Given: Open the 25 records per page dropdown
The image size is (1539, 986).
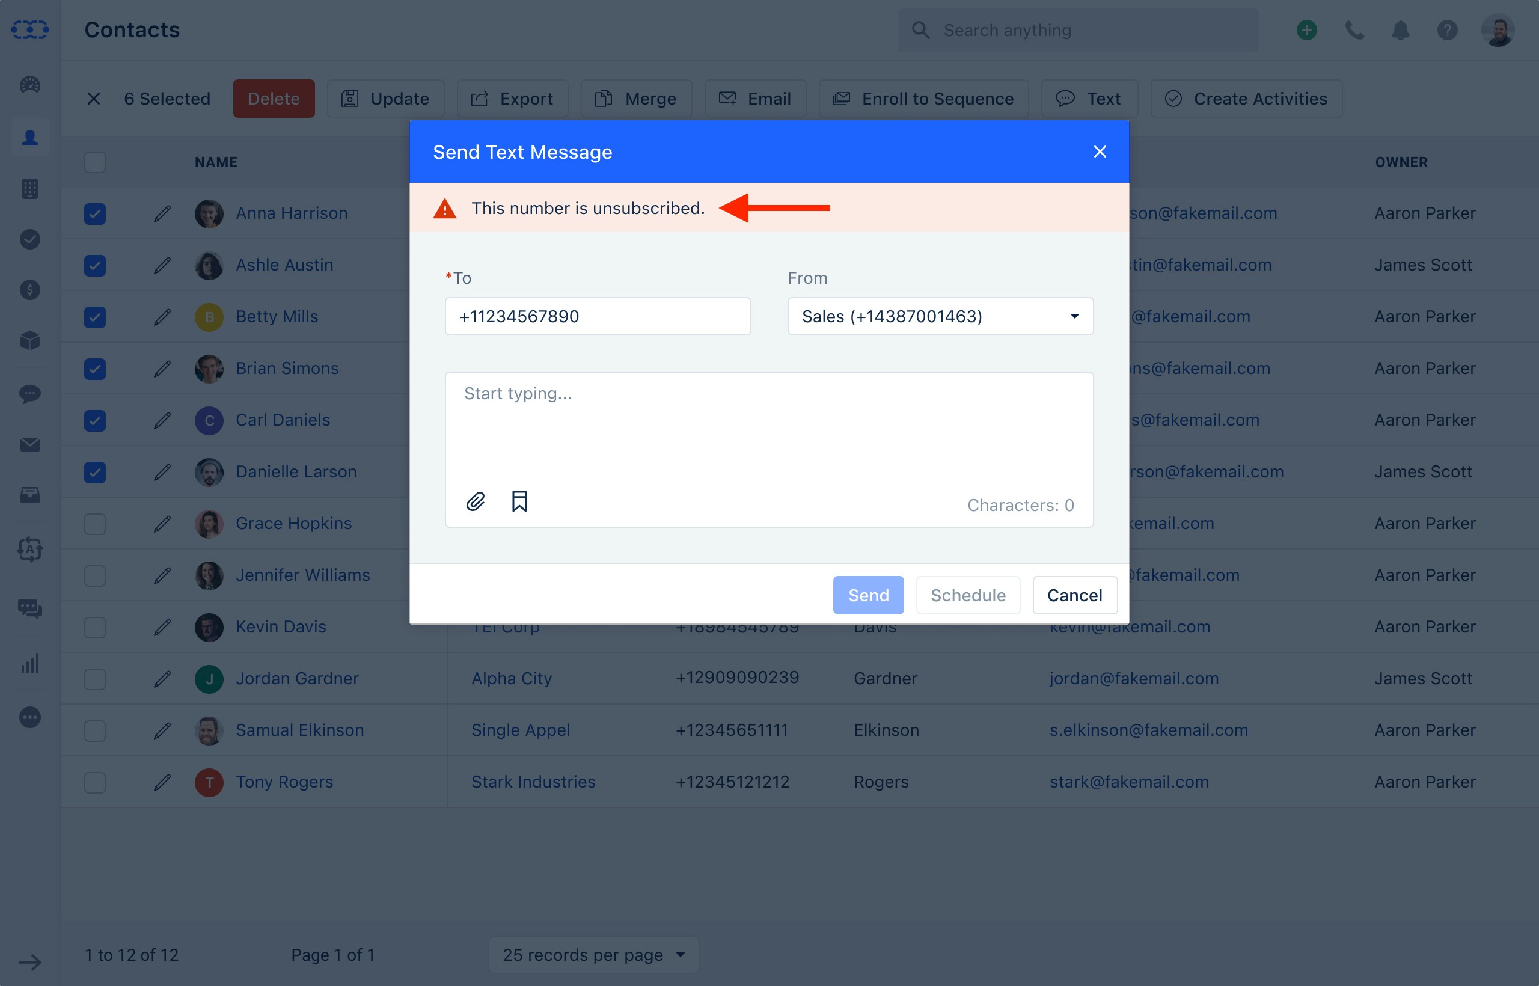Looking at the screenshot, I should [x=593, y=955].
